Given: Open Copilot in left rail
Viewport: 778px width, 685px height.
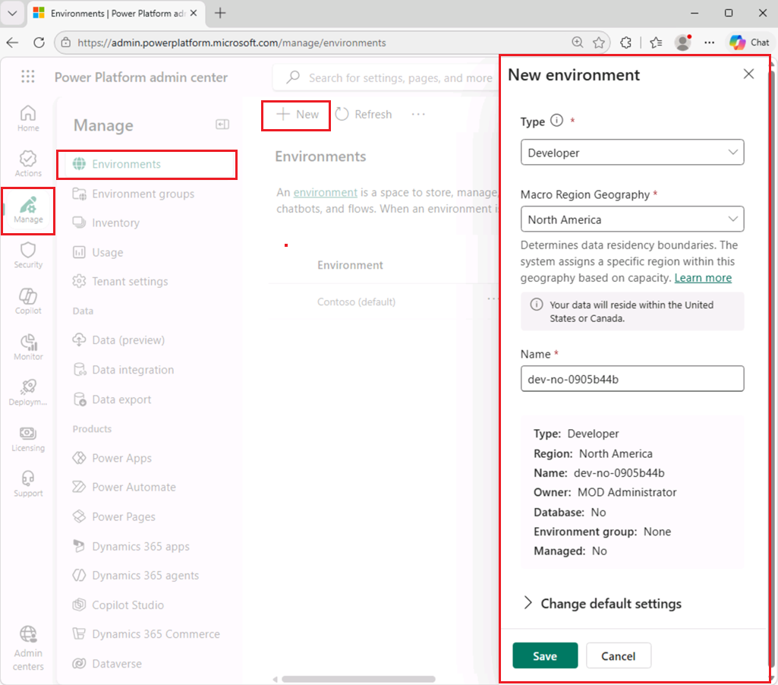Looking at the screenshot, I should [x=28, y=301].
